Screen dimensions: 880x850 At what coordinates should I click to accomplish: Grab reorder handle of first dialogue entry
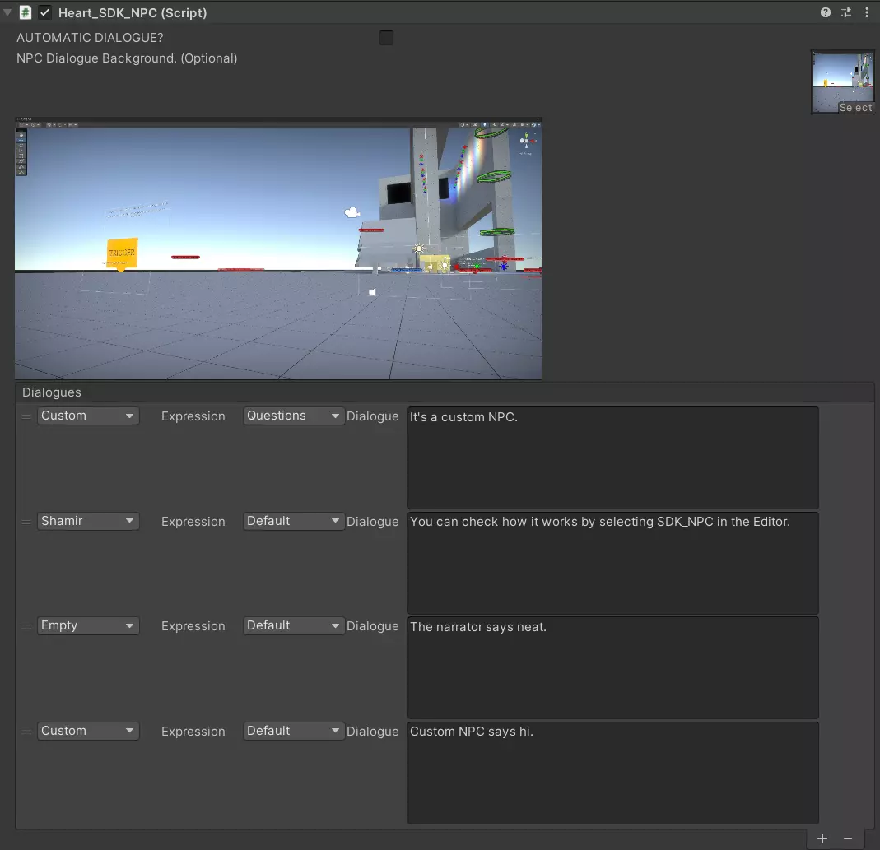pos(26,416)
